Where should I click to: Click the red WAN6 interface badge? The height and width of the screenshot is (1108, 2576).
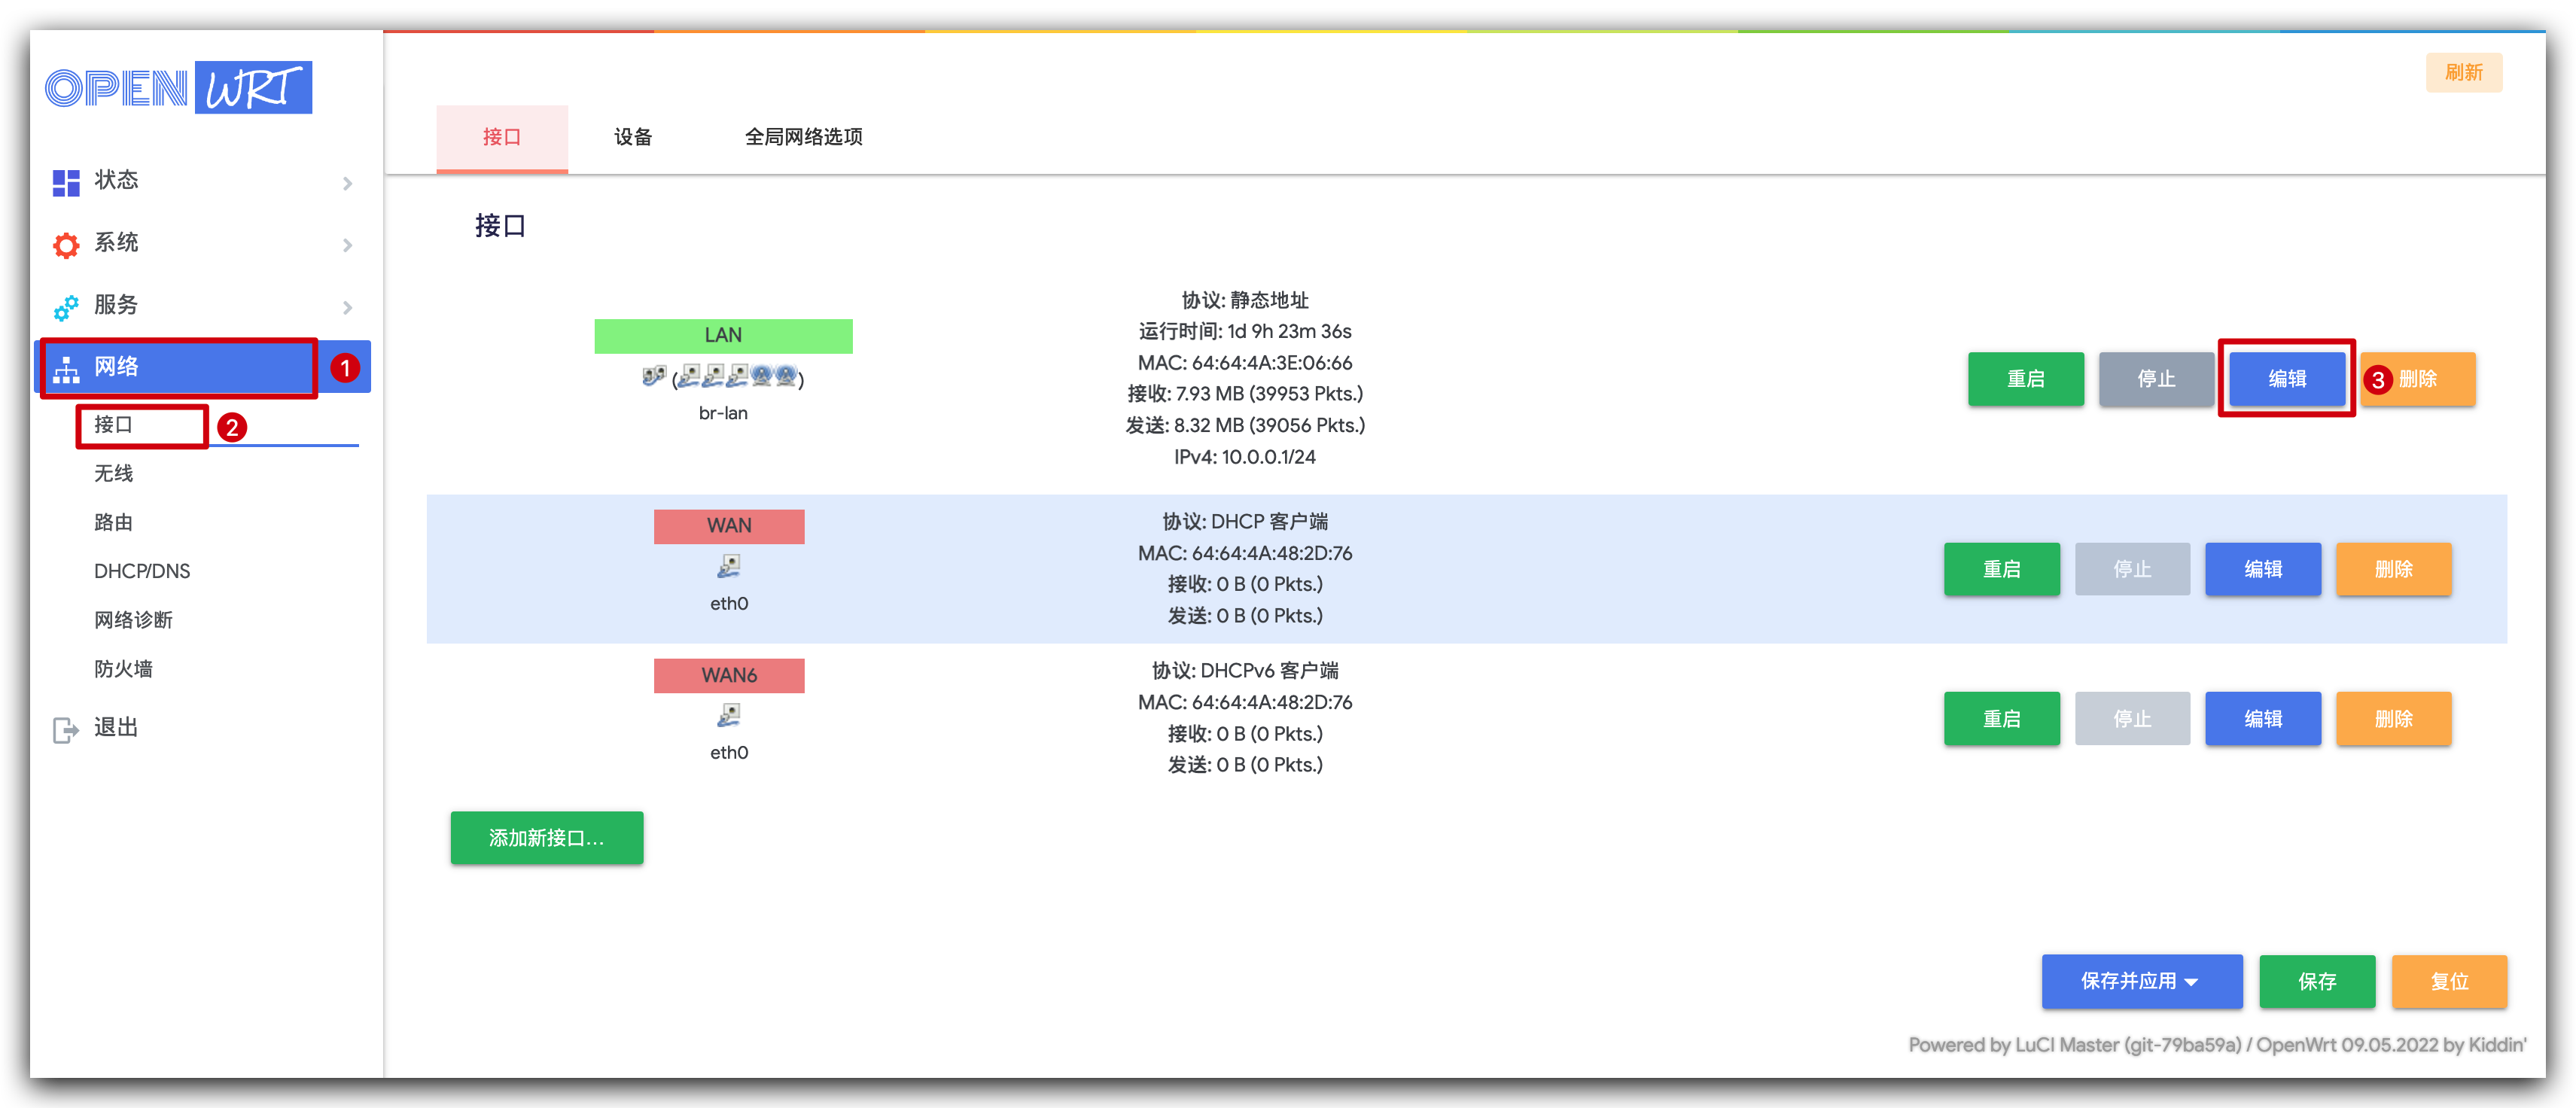click(729, 676)
